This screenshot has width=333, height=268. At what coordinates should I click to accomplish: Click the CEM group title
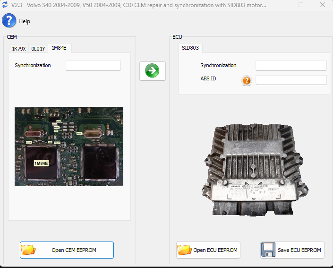[x=12, y=37]
